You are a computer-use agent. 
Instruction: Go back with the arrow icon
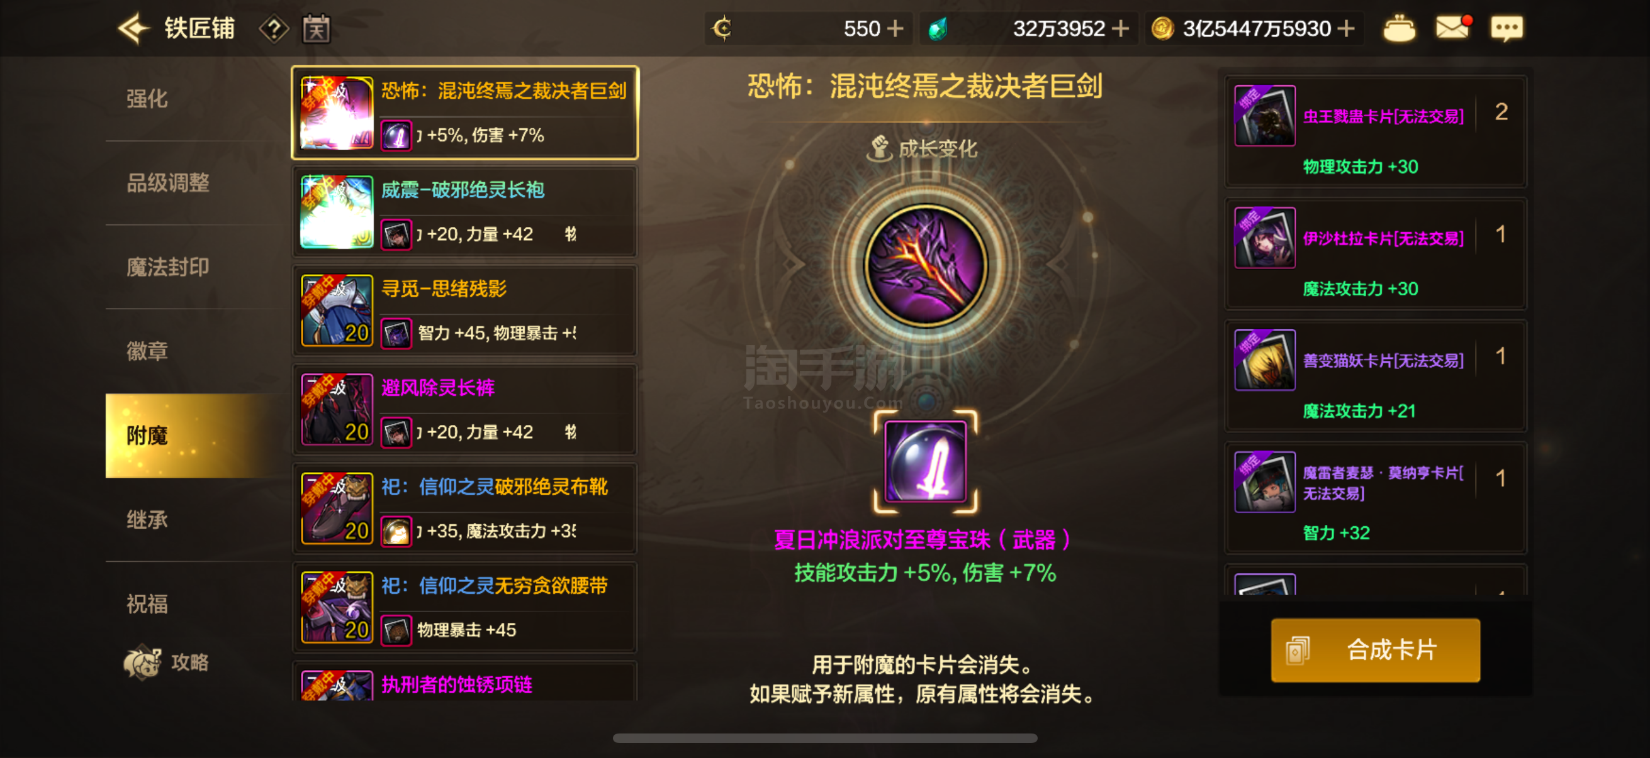(133, 29)
